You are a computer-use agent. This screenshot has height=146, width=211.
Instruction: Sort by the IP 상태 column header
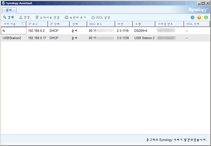coord(58,24)
